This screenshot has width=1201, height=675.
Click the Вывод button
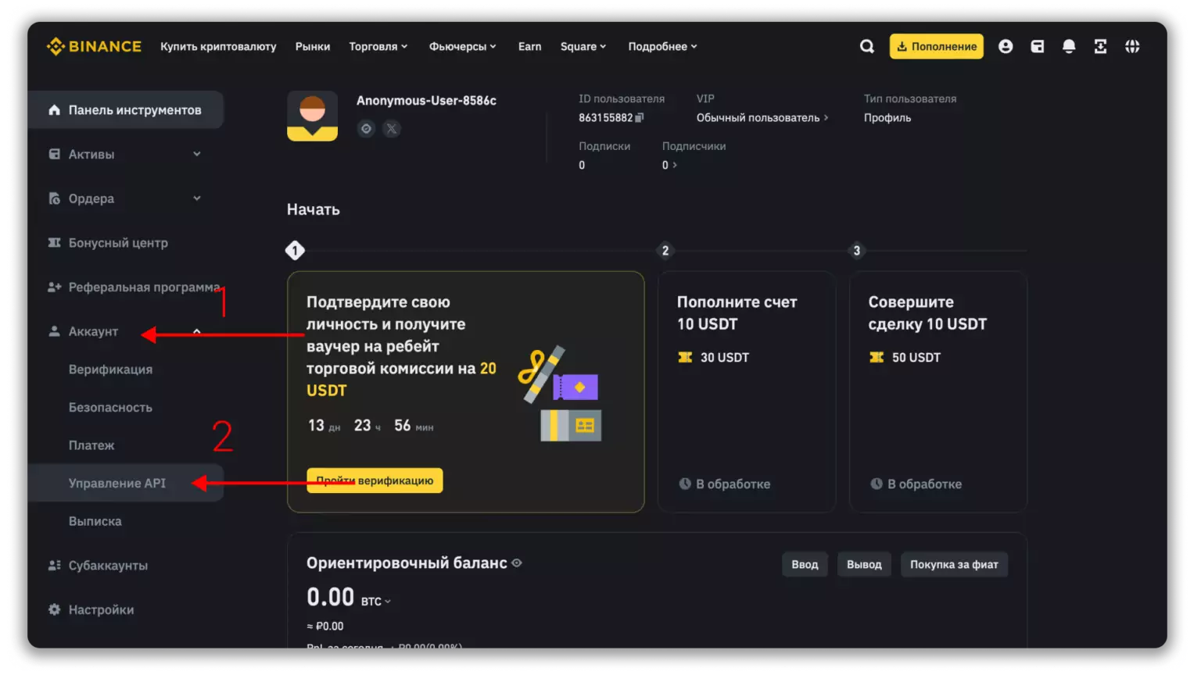coord(864,564)
